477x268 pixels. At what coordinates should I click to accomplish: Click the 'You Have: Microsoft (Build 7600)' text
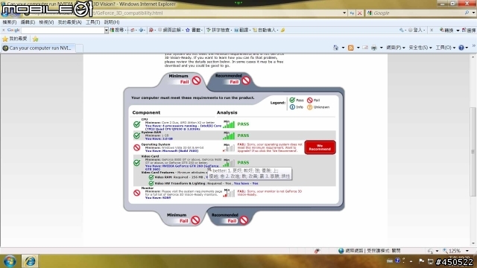click(x=171, y=150)
